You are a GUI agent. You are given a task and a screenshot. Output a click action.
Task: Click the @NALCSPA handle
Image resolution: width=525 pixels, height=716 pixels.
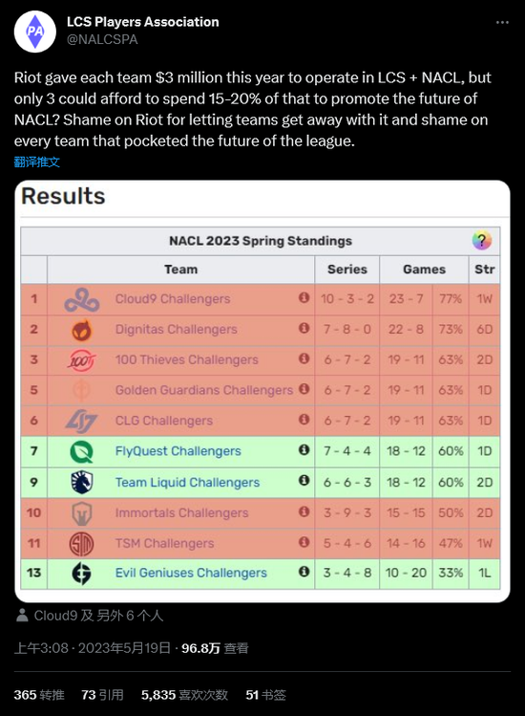tap(102, 40)
